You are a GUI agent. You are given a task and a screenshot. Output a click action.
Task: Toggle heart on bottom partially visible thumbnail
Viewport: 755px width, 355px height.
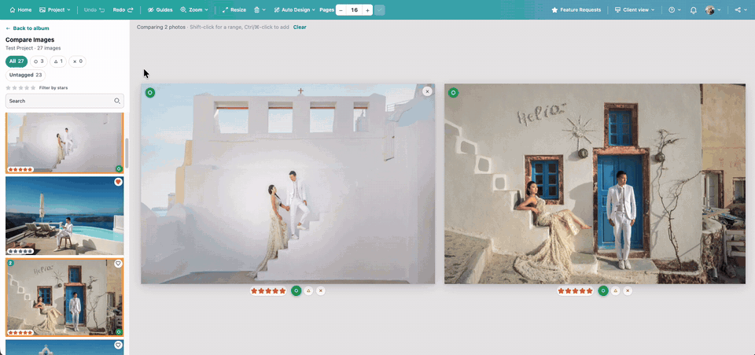[118, 345]
